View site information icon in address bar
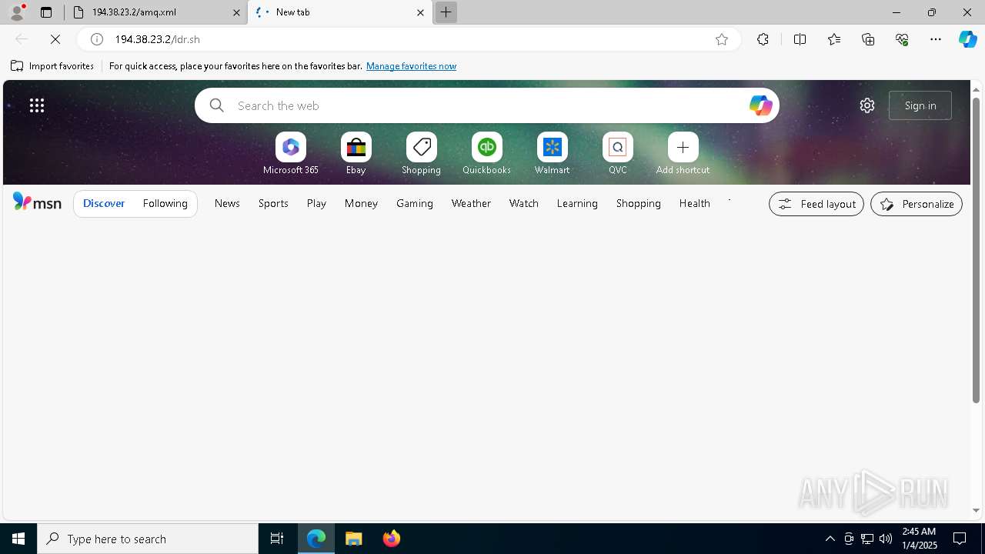This screenshot has height=554, width=985. (x=97, y=39)
